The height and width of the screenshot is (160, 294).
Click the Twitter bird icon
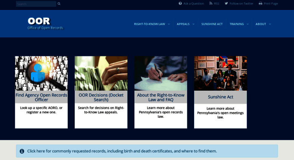226,3
